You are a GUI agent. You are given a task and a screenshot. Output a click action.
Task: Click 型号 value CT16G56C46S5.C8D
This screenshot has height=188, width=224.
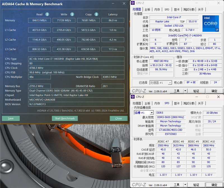pos(171,130)
